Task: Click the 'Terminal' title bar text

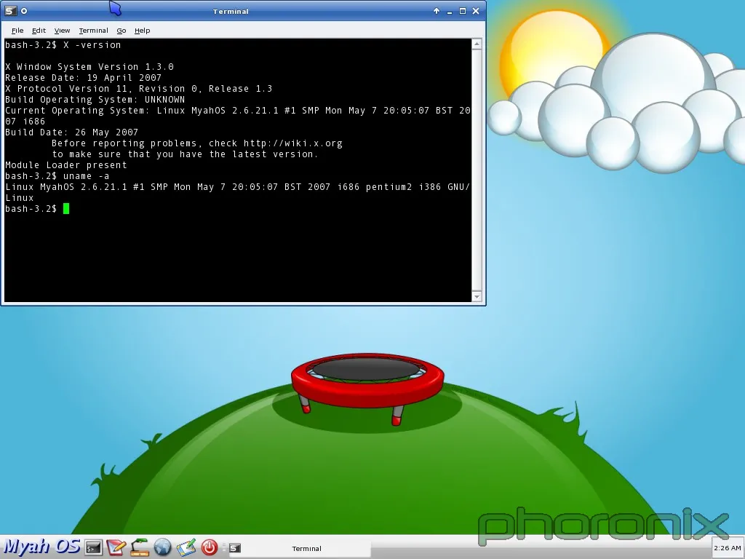Action: pyautogui.click(x=231, y=12)
